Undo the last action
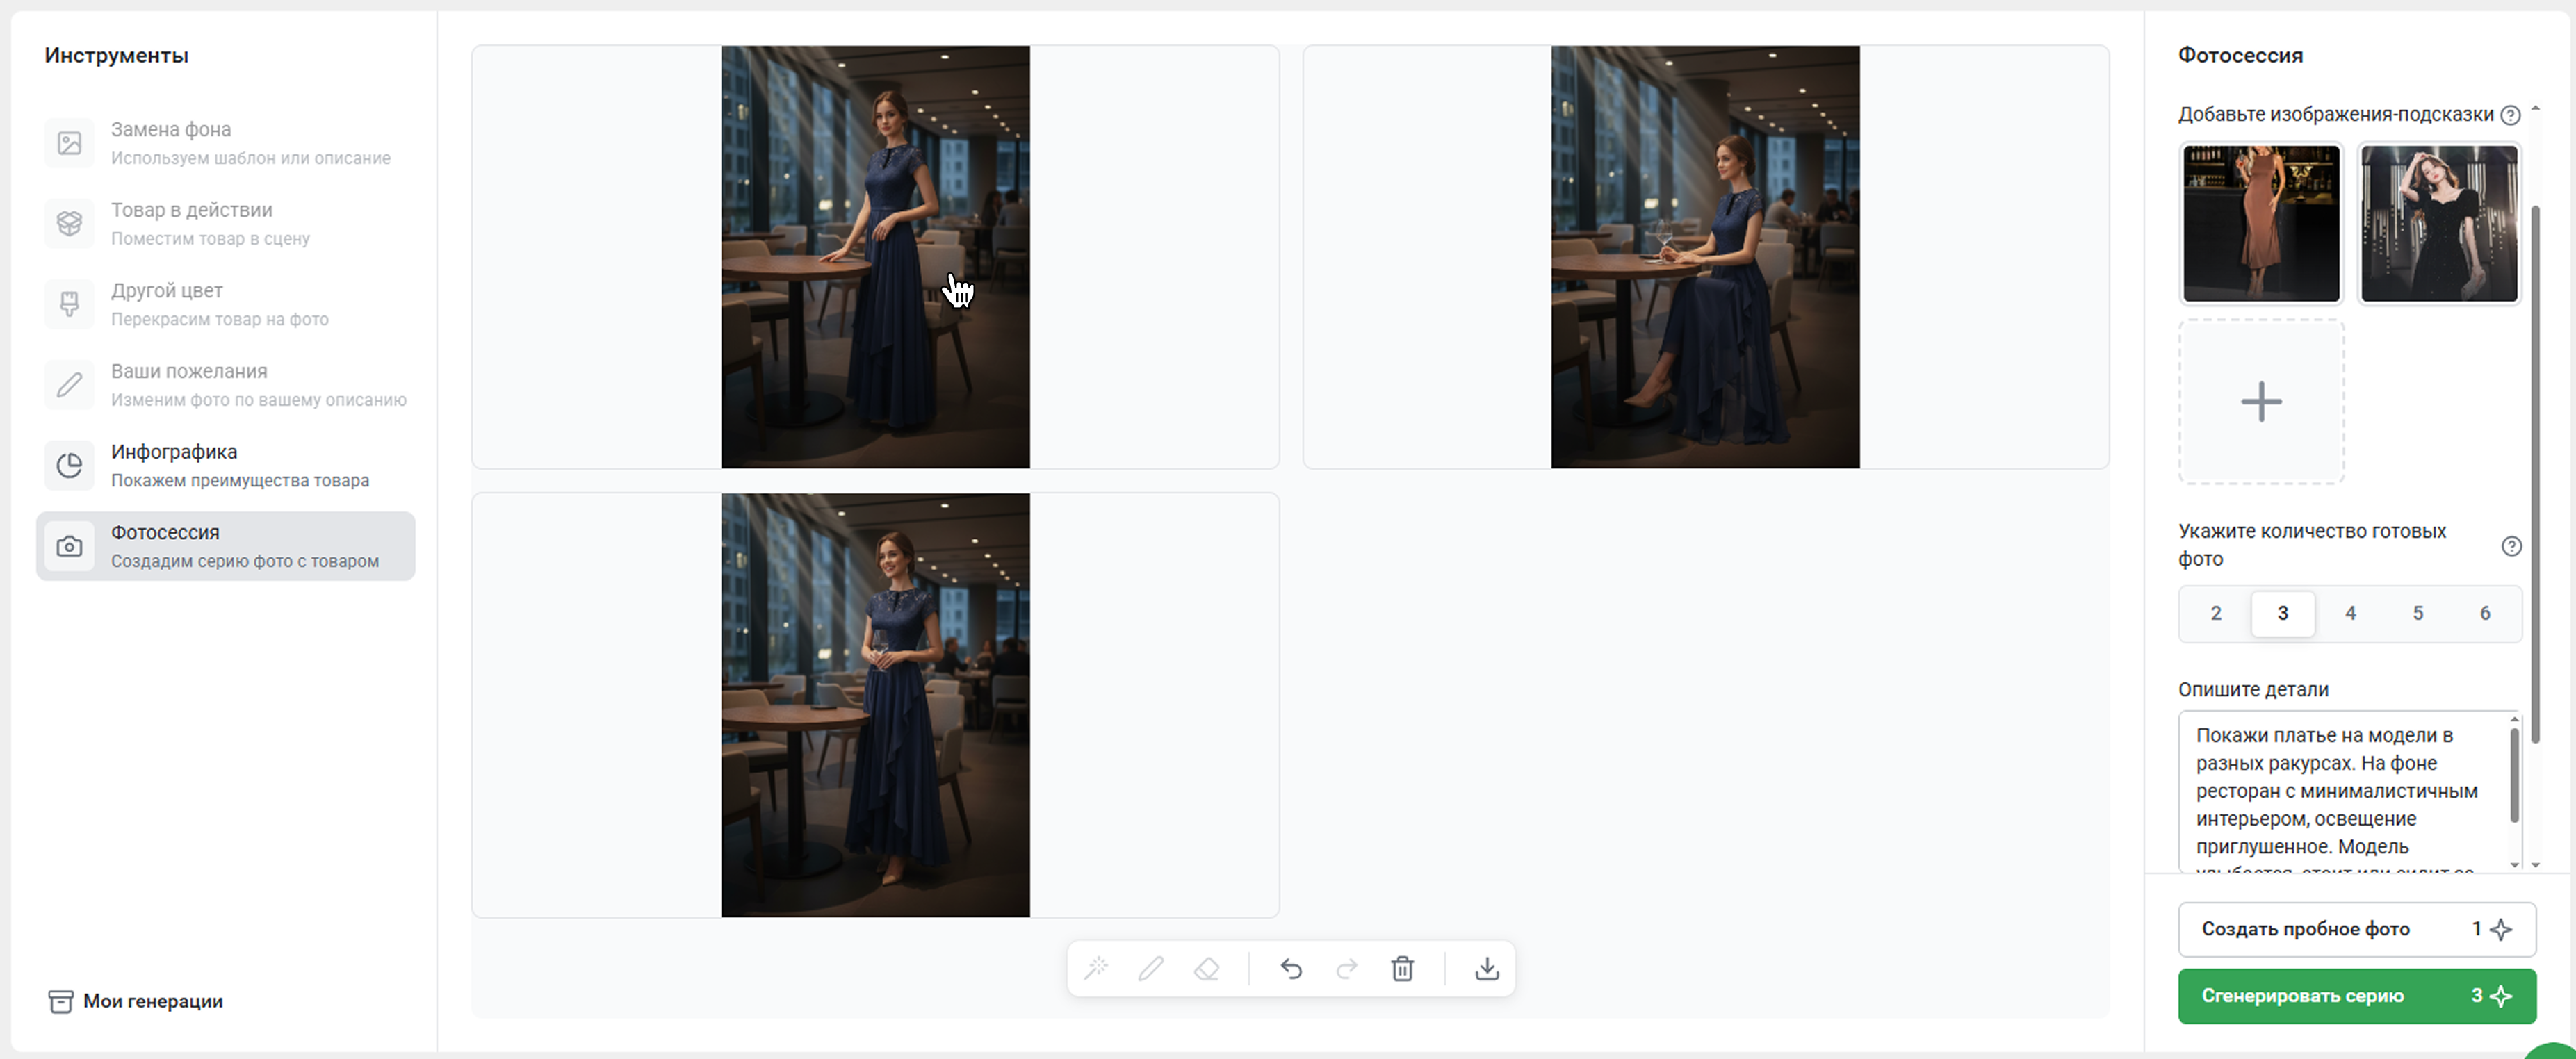The height and width of the screenshot is (1059, 2576). tap(1291, 968)
